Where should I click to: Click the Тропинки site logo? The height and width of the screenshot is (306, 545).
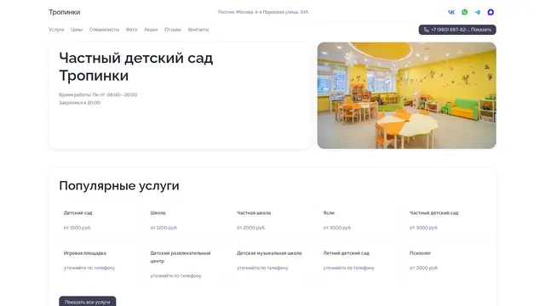coord(65,12)
